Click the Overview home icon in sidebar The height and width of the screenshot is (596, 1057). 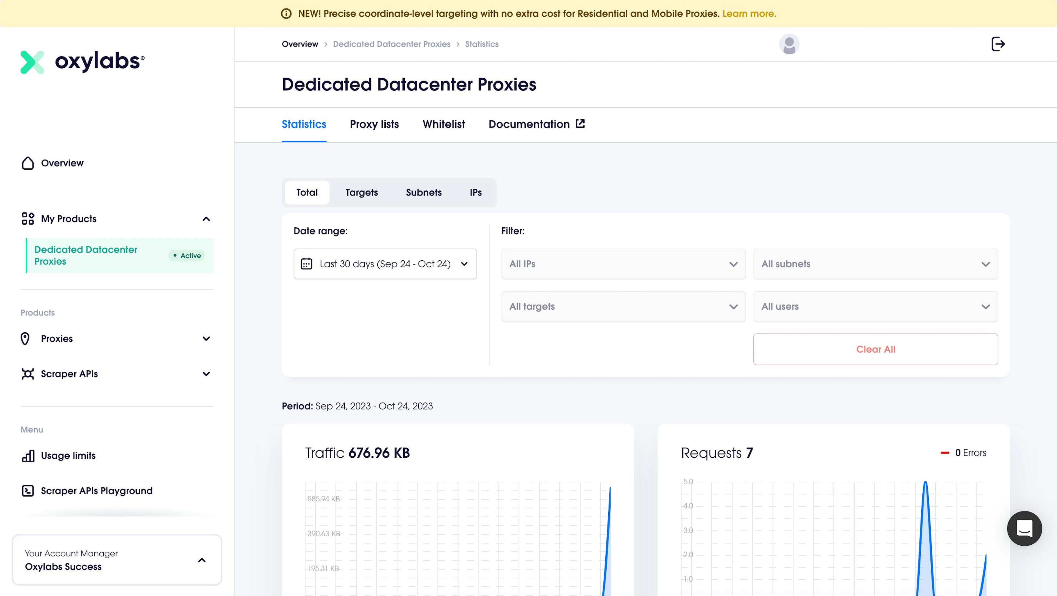pos(28,163)
